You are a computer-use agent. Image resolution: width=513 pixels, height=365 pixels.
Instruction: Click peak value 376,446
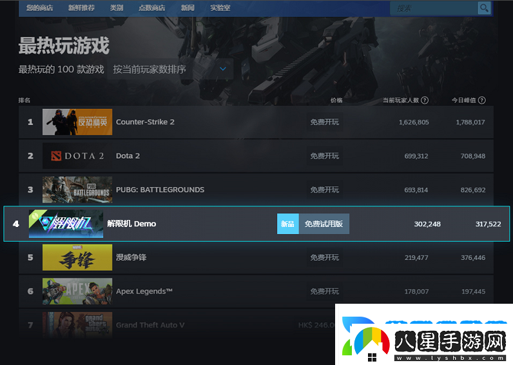tap(473, 257)
